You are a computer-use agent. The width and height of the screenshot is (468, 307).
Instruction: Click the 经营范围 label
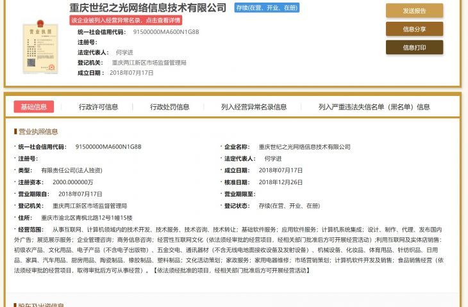31,230
